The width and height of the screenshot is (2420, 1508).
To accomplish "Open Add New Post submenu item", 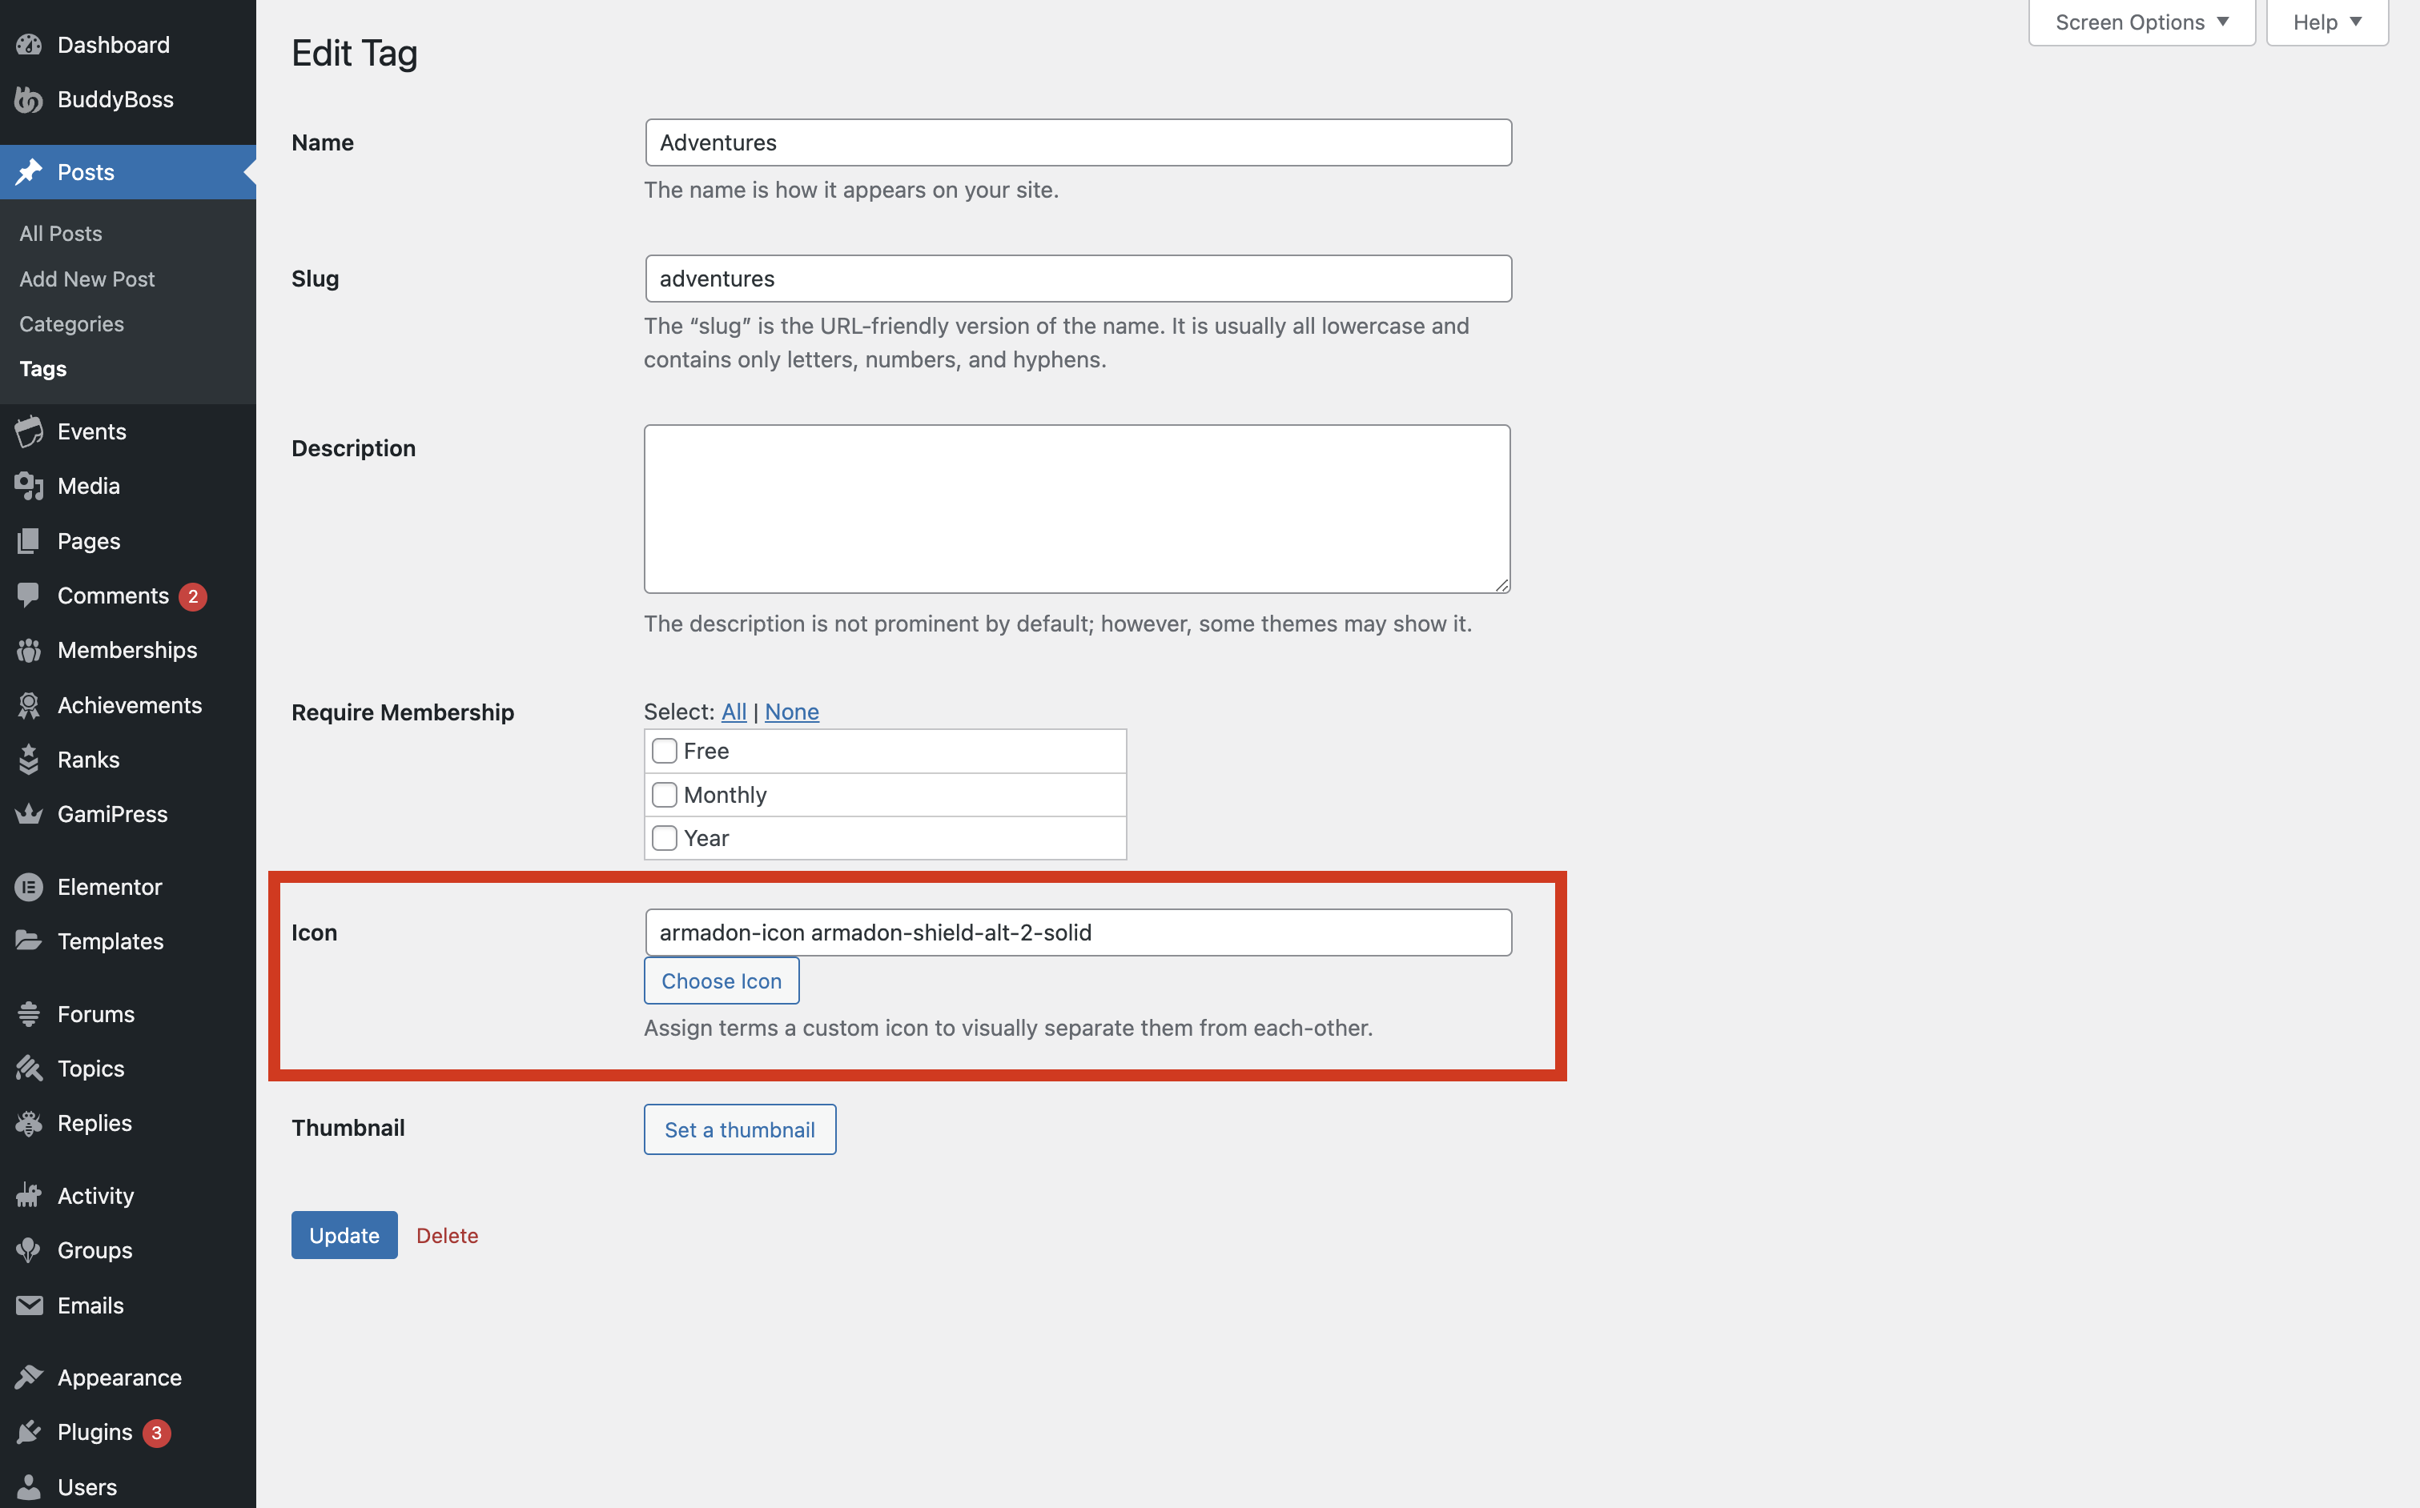I will (86, 279).
